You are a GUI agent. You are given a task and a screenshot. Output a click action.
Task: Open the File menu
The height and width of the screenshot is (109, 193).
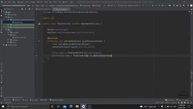pyautogui.click(x=5, y=2)
